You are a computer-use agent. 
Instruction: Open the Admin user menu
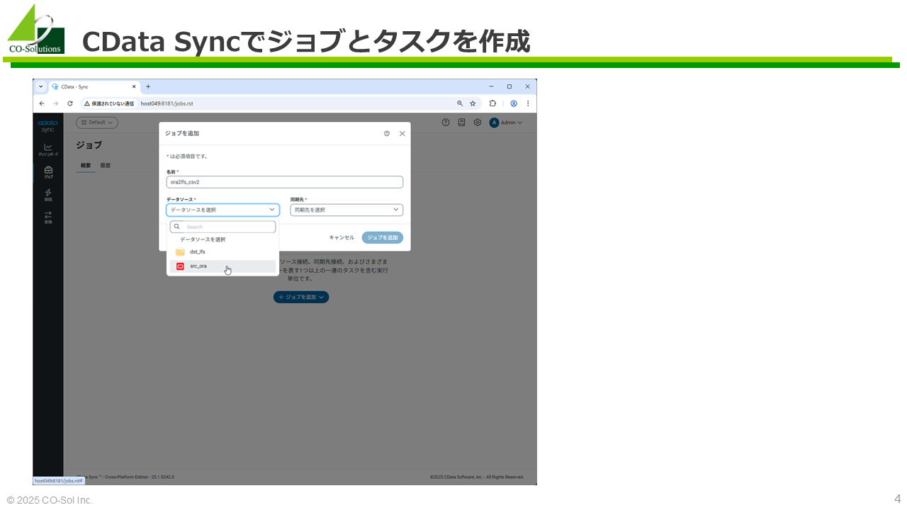click(x=506, y=123)
